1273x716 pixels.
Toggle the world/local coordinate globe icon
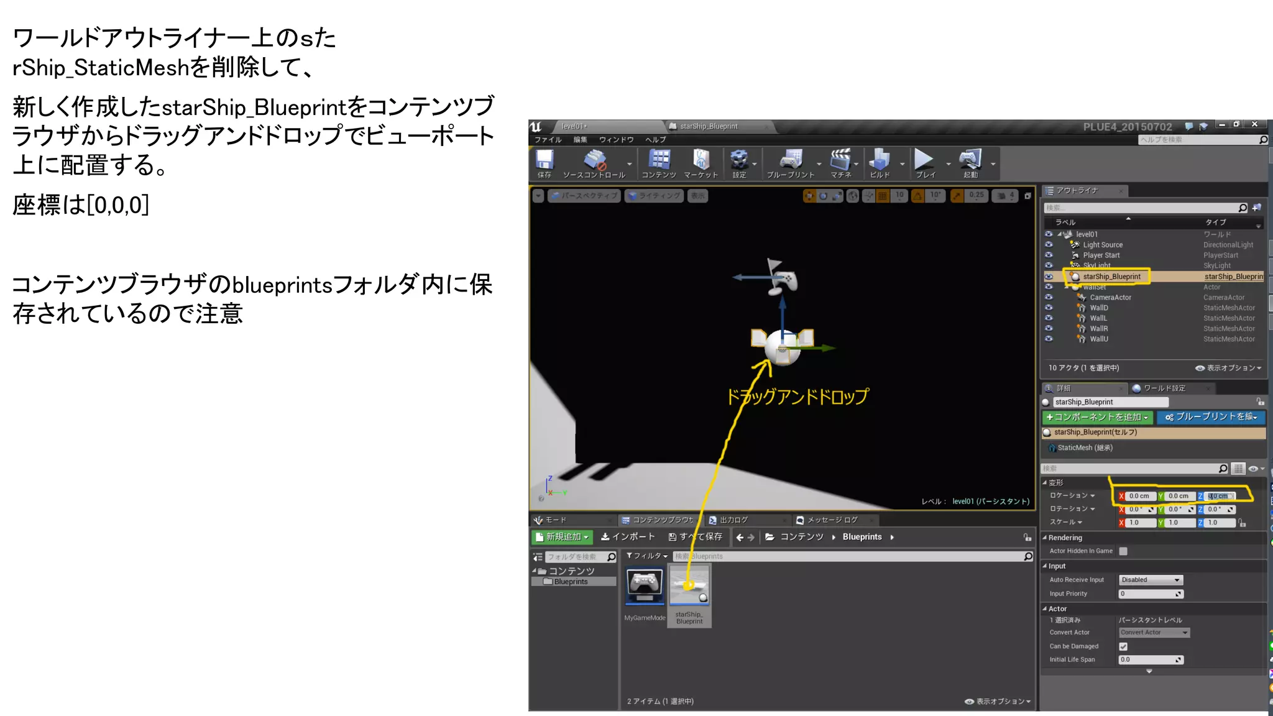853,196
